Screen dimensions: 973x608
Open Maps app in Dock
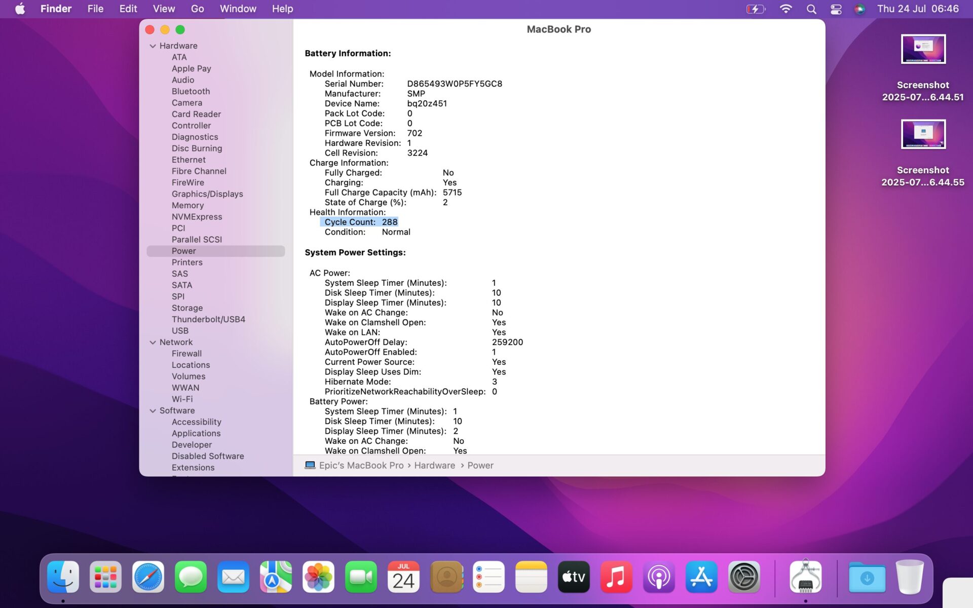276,577
